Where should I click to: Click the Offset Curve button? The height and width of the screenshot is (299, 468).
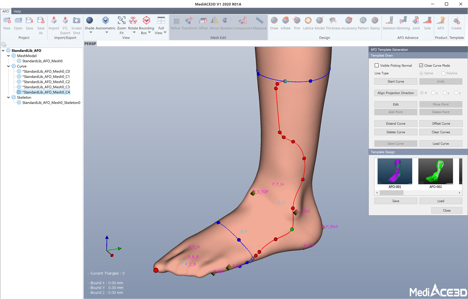pyautogui.click(x=441, y=124)
